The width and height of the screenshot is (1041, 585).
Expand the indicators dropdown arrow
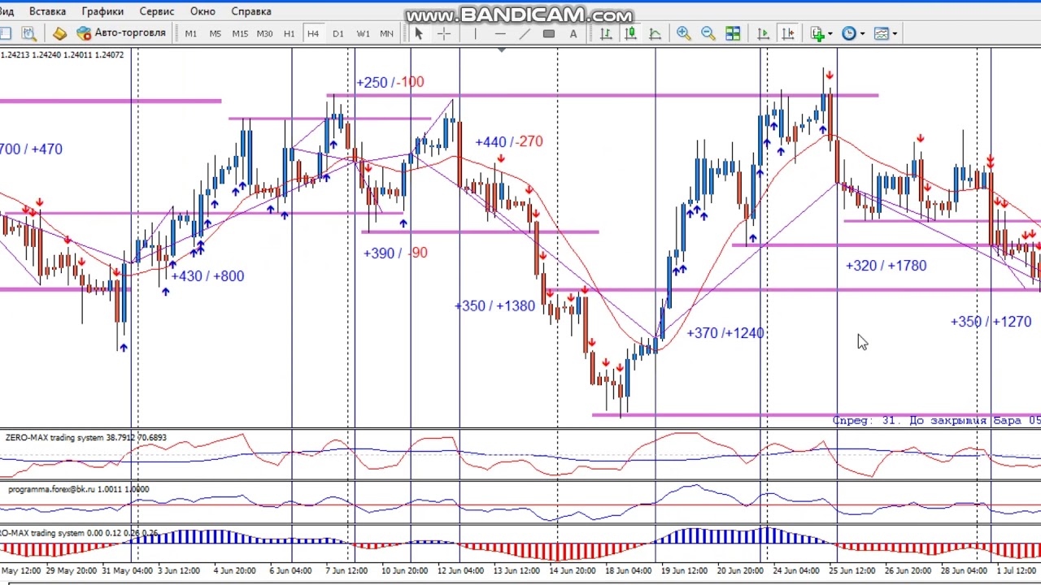(830, 34)
